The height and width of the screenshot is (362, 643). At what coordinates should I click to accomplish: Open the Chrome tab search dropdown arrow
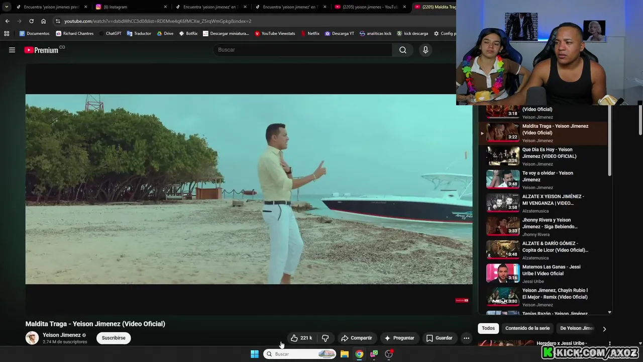point(6,7)
